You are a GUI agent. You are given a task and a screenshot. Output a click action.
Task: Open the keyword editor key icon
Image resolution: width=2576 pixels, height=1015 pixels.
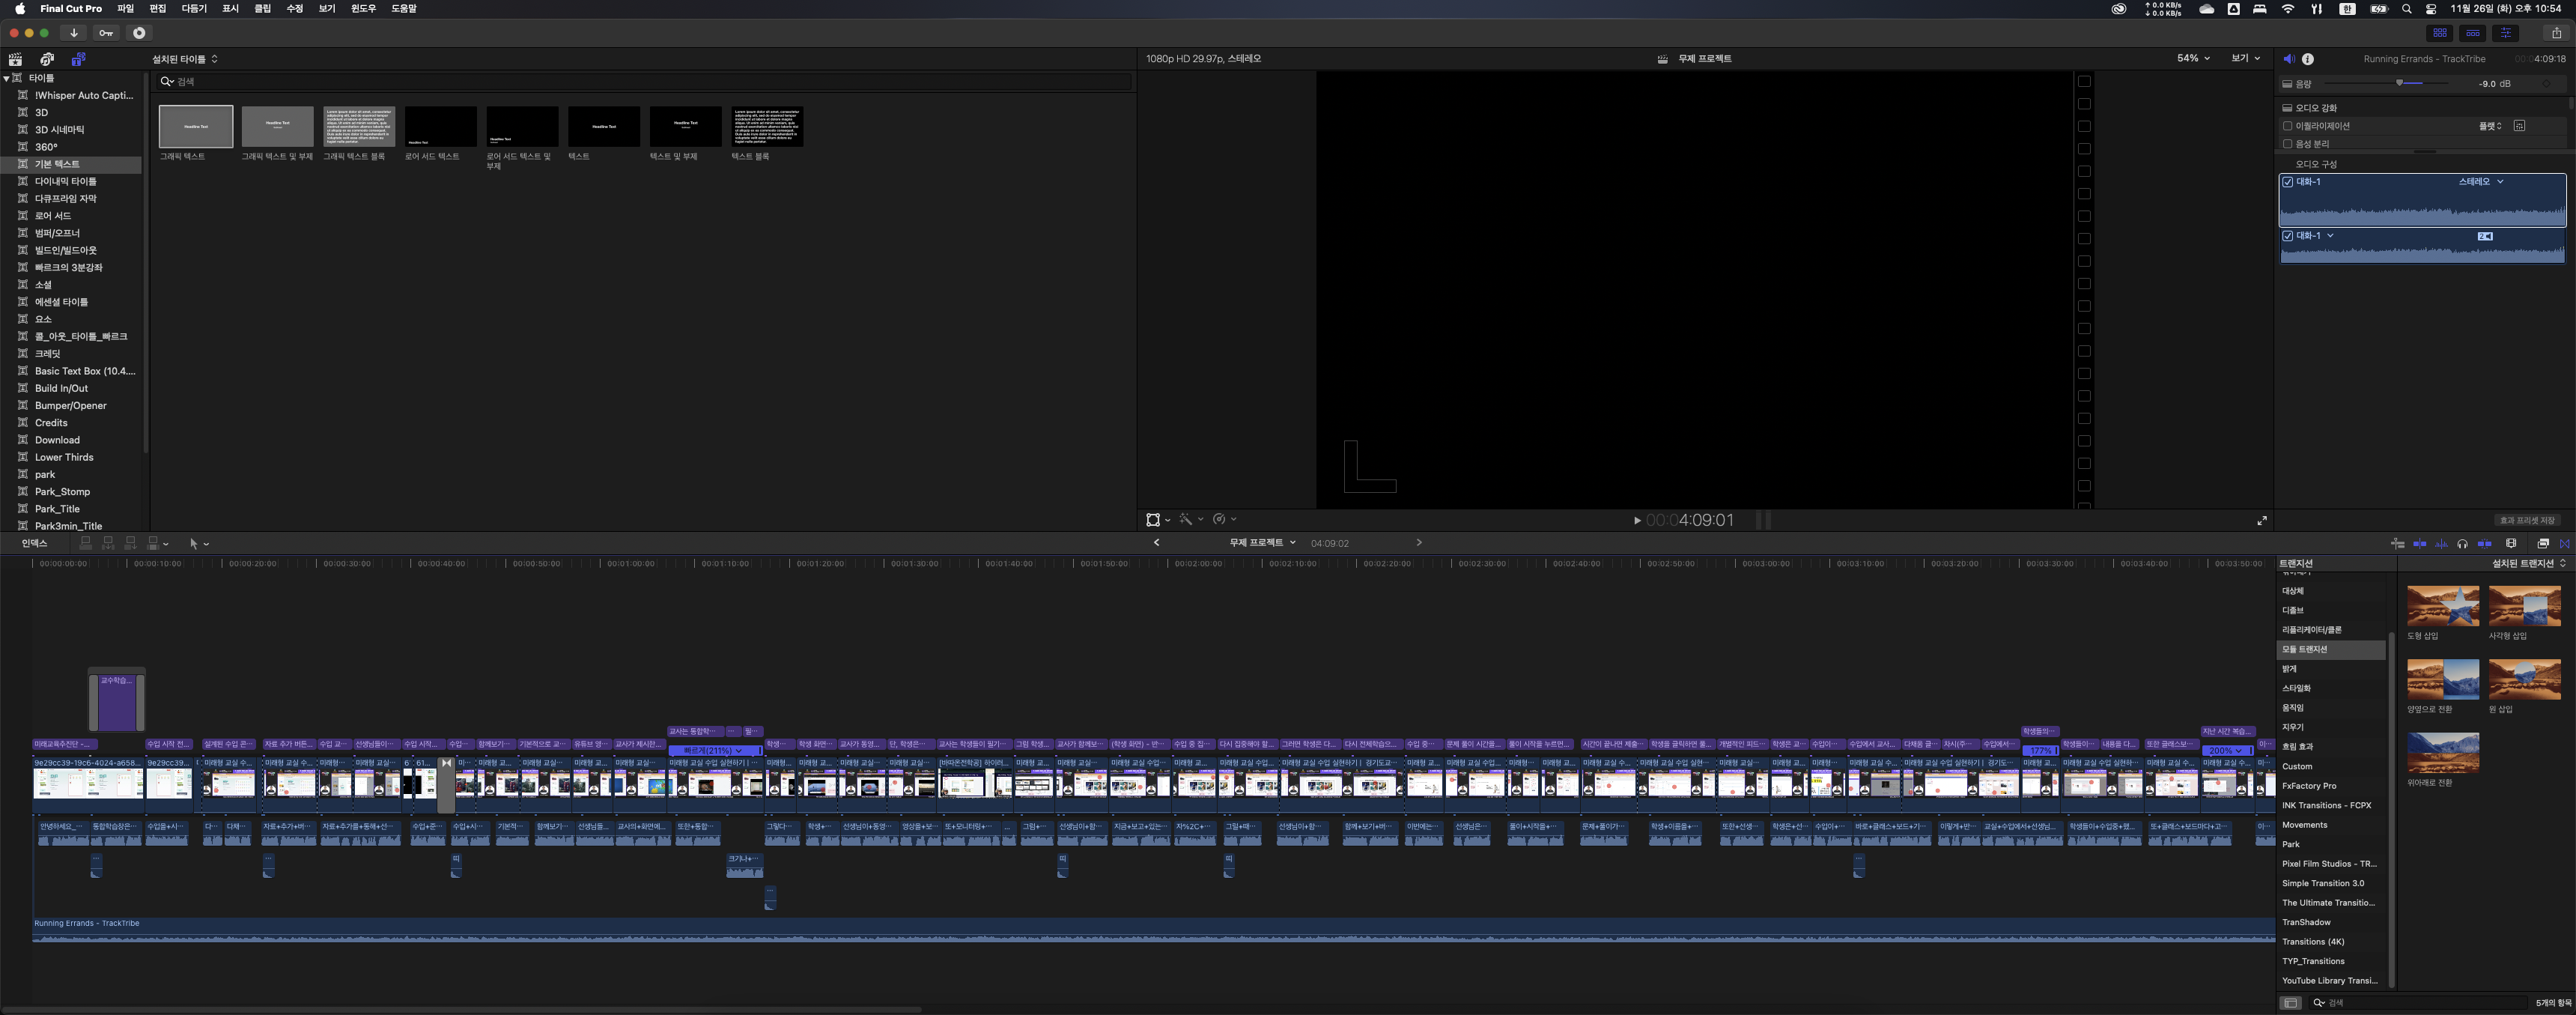[106, 33]
